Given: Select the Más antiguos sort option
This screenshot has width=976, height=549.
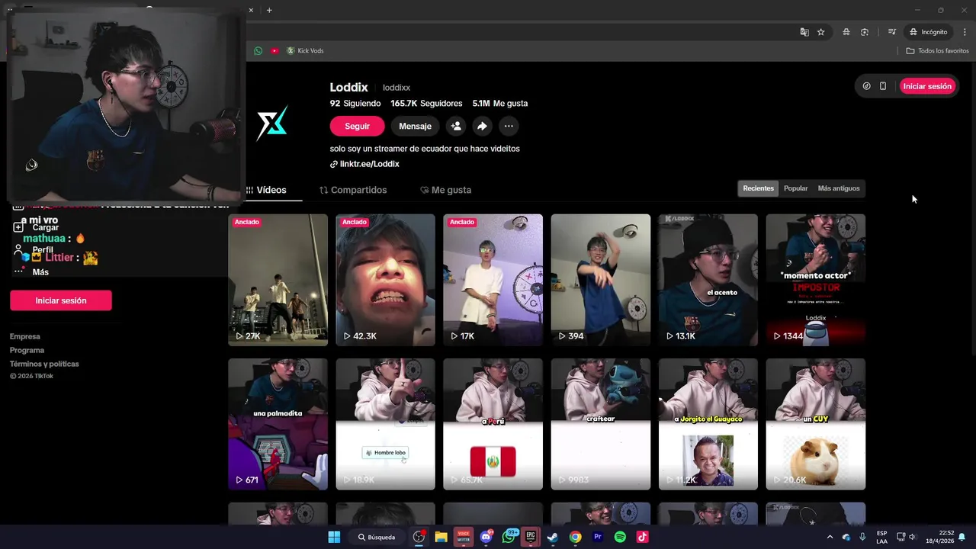Looking at the screenshot, I should tap(839, 188).
